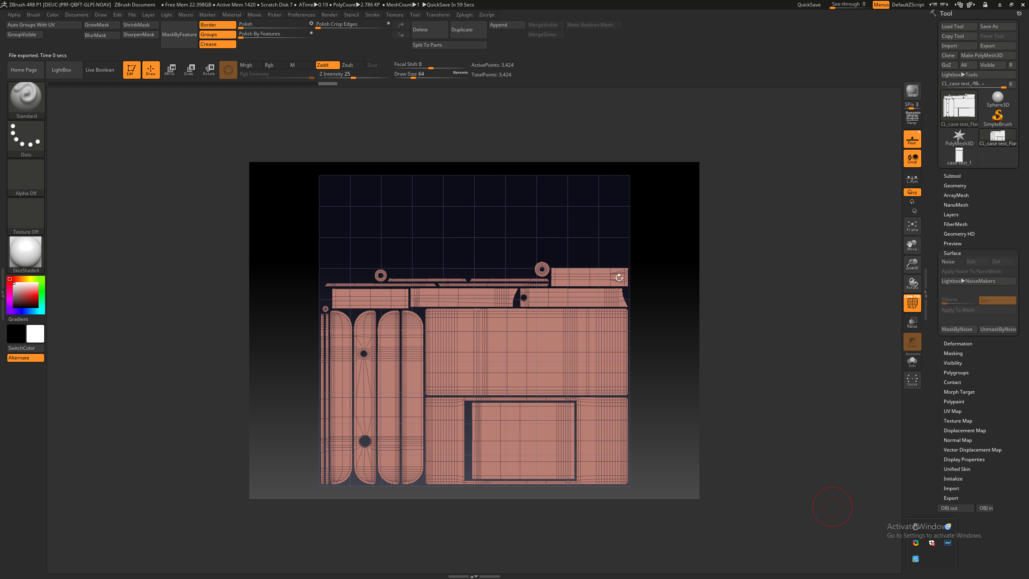The image size is (1029, 579).
Task: Open the Zplugin menu
Action: (464, 15)
